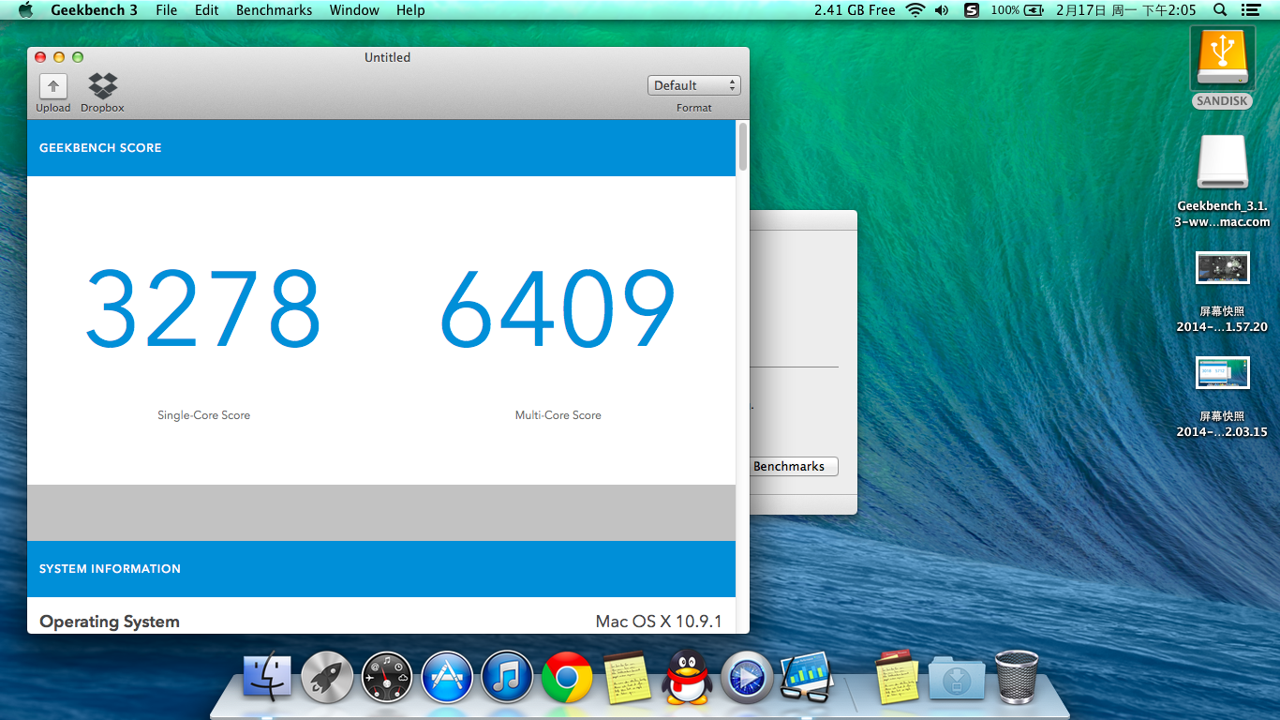Screen dimensions: 1280x720
Task: Open App Store from the Dock
Action: coord(447,677)
